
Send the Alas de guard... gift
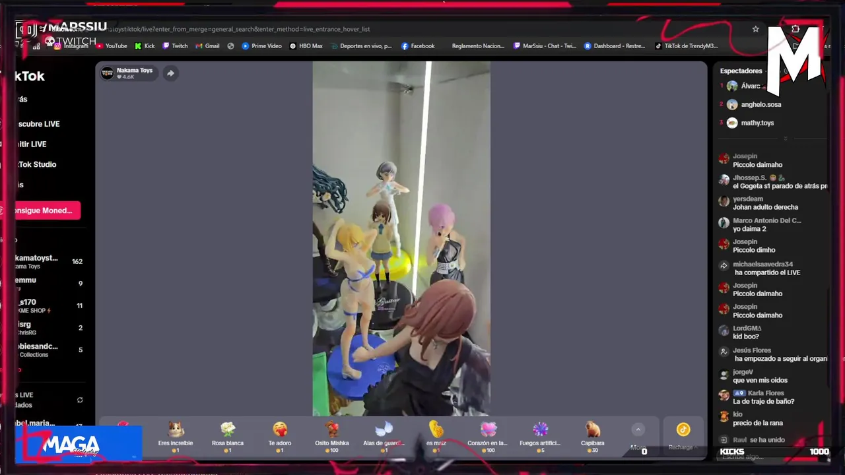[x=384, y=437]
